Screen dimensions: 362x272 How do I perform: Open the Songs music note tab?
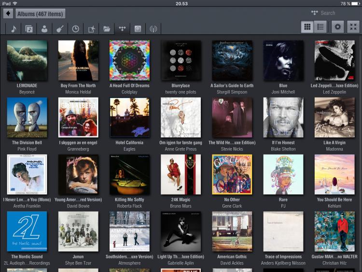tap(14, 29)
